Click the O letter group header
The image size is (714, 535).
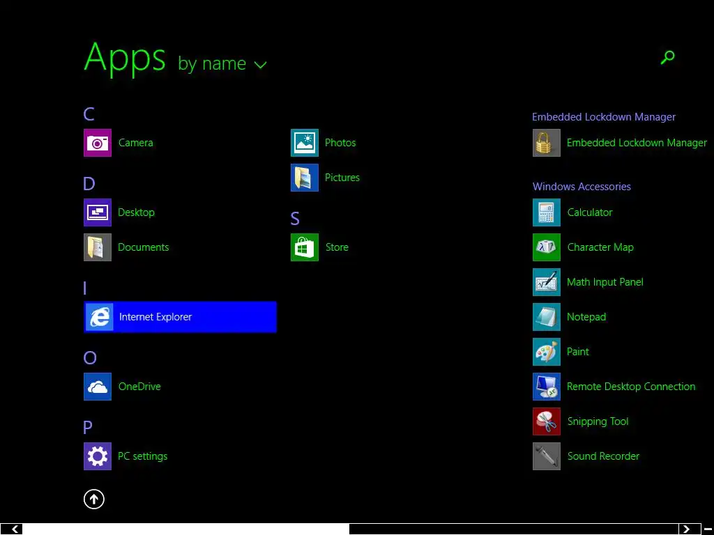pyautogui.click(x=90, y=358)
